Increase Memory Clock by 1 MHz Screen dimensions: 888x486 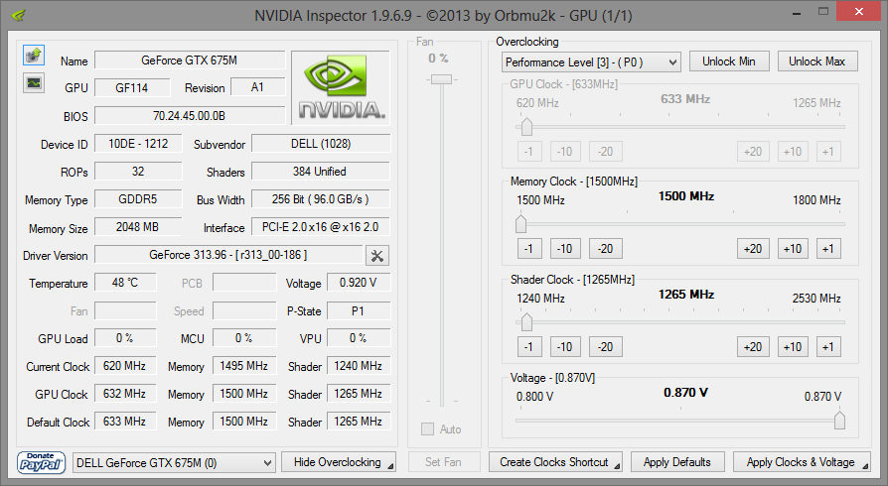[828, 248]
